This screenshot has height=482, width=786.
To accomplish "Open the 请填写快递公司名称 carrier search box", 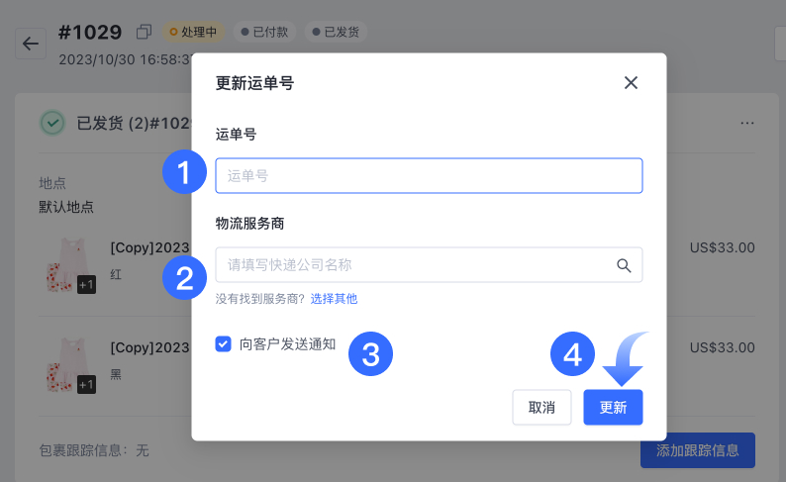I will (x=429, y=265).
